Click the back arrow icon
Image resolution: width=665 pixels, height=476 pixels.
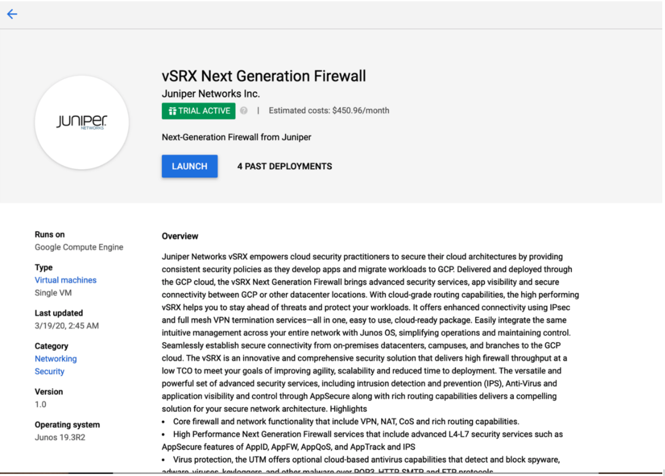(x=12, y=14)
